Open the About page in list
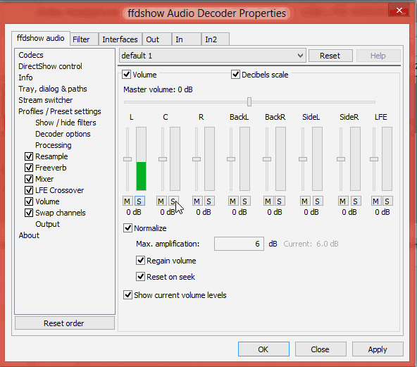 coord(29,235)
